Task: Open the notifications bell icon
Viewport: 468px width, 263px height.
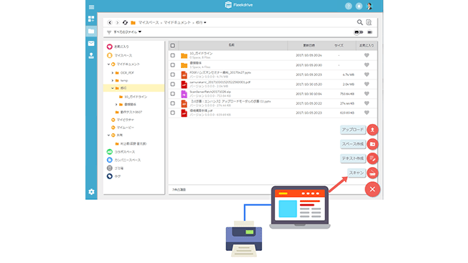Action: 359,6
